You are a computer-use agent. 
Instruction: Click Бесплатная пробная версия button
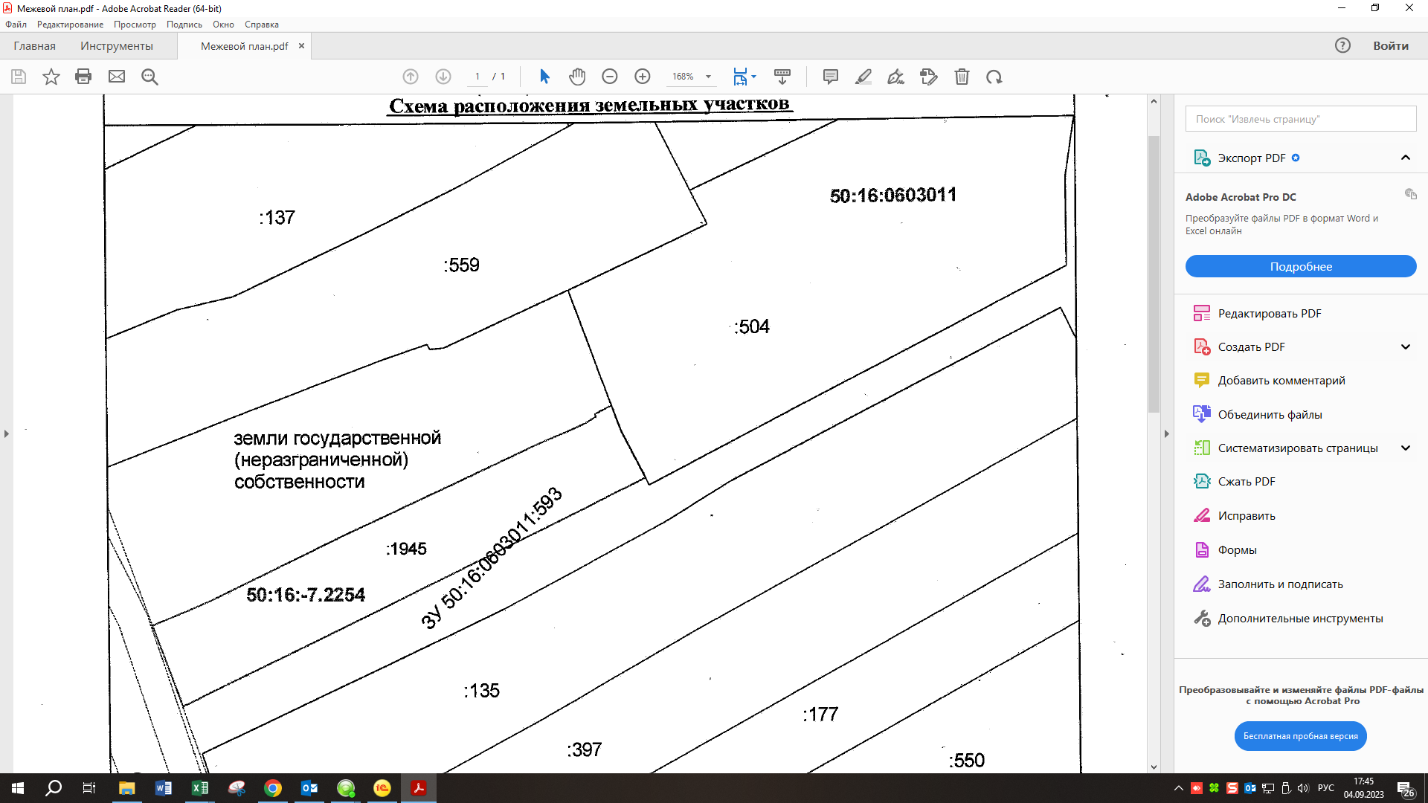[1300, 736]
